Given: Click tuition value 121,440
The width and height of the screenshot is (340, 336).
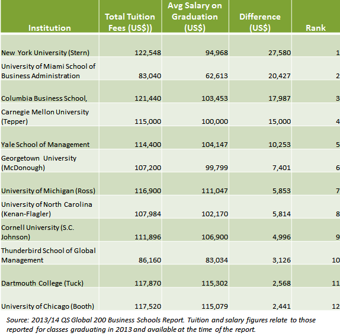Looking at the screenshot, I should [147, 98].
